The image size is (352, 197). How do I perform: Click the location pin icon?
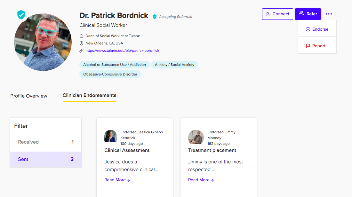pyautogui.click(x=82, y=43)
